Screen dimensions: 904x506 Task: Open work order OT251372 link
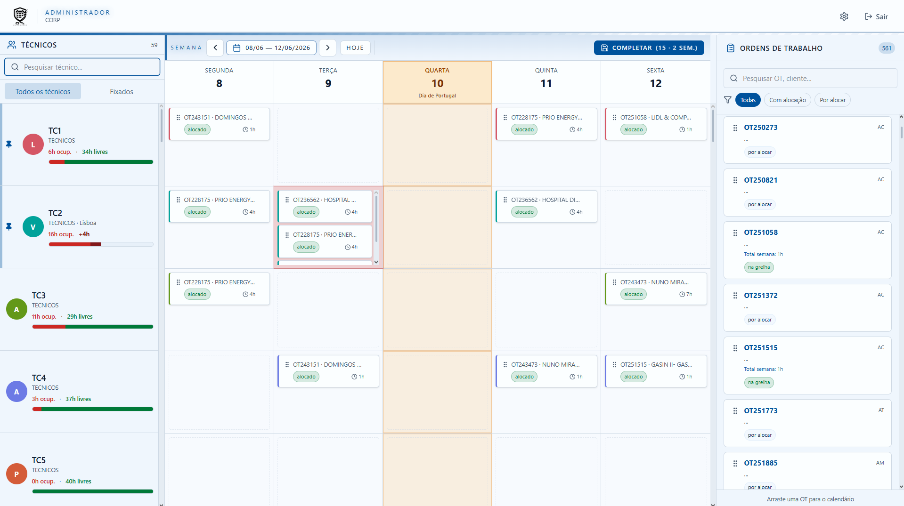coord(760,296)
